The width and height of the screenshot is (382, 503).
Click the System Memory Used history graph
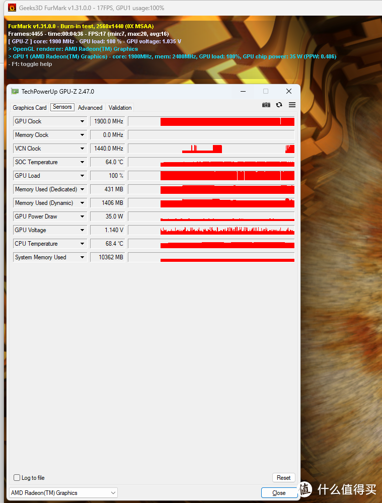click(x=211, y=257)
